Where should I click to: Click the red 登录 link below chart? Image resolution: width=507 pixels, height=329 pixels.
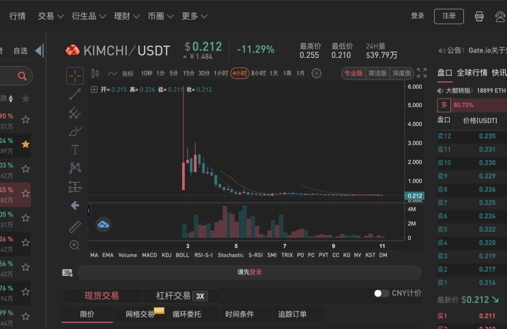pyautogui.click(x=256, y=272)
